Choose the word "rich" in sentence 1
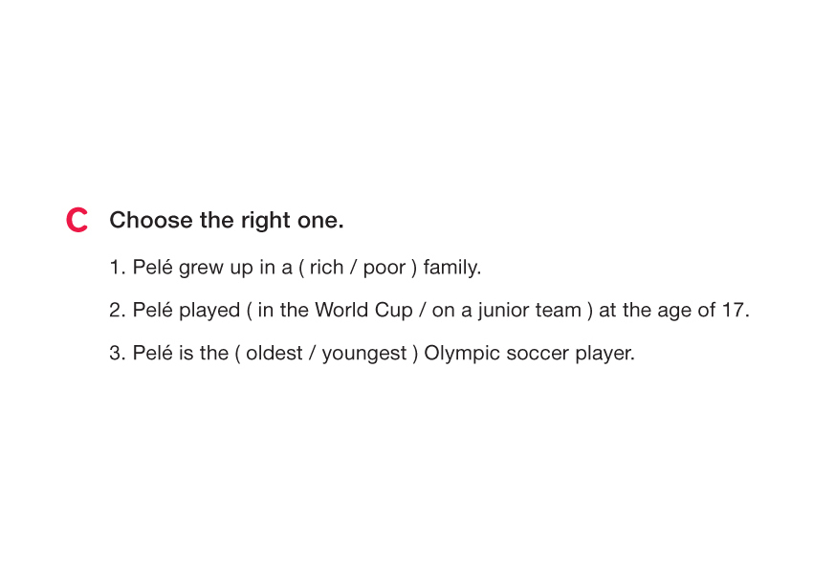This screenshot has height=585, width=835. coord(326,268)
